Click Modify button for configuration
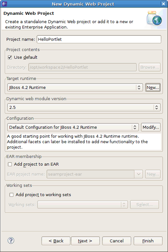The image size is (168, 252). (x=151, y=127)
